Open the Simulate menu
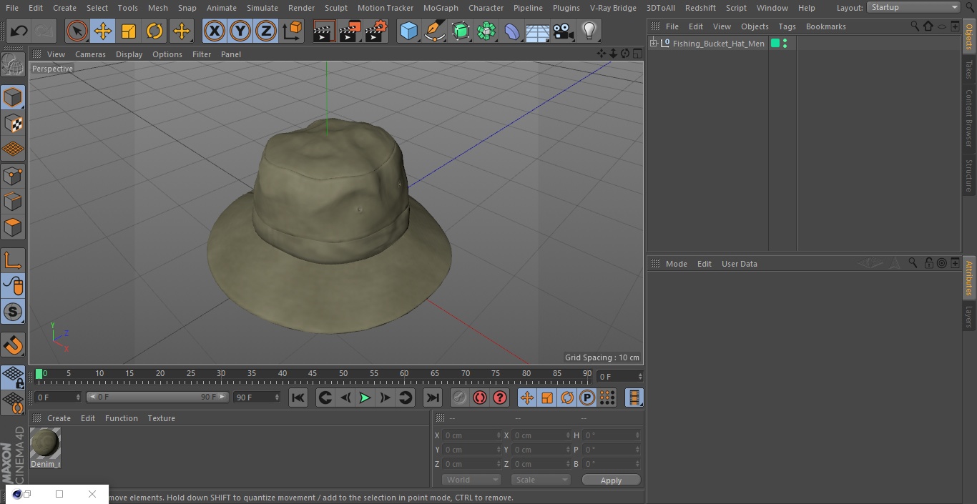Screen dimensions: 977x504 click(262, 8)
